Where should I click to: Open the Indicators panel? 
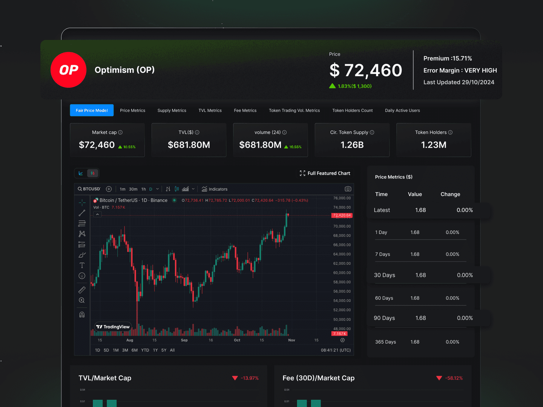(215, 189)
